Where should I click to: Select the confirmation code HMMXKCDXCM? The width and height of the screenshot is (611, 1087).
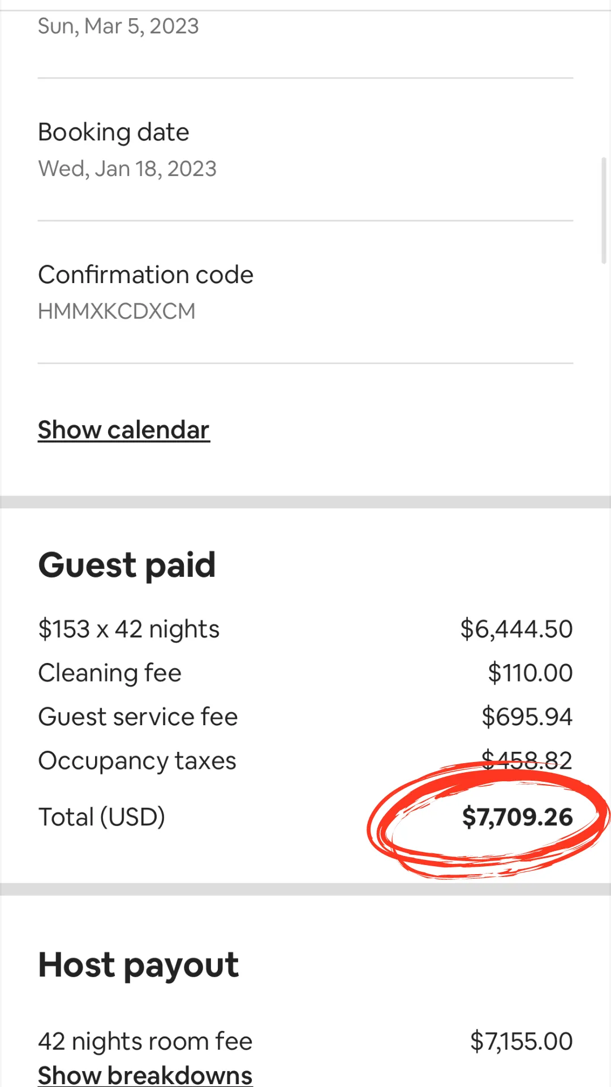[117, 311]
